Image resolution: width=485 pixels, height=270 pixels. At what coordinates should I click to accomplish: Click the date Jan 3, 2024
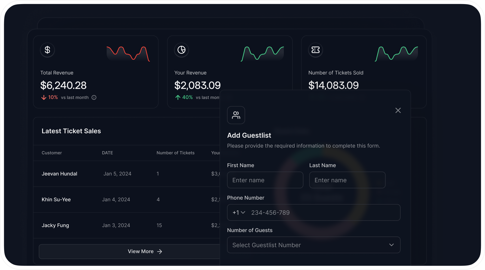coord(116,225)
